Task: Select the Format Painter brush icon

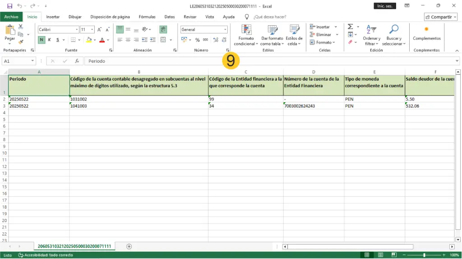Action: (21, 42)
